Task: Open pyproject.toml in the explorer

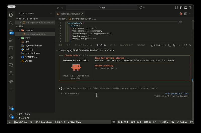Action: 33,53
